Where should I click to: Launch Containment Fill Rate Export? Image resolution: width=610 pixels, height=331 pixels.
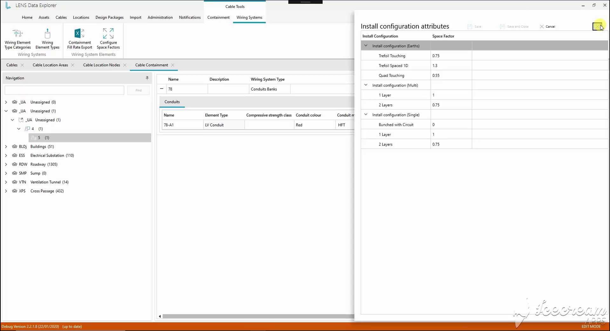[x=79, y=39]
